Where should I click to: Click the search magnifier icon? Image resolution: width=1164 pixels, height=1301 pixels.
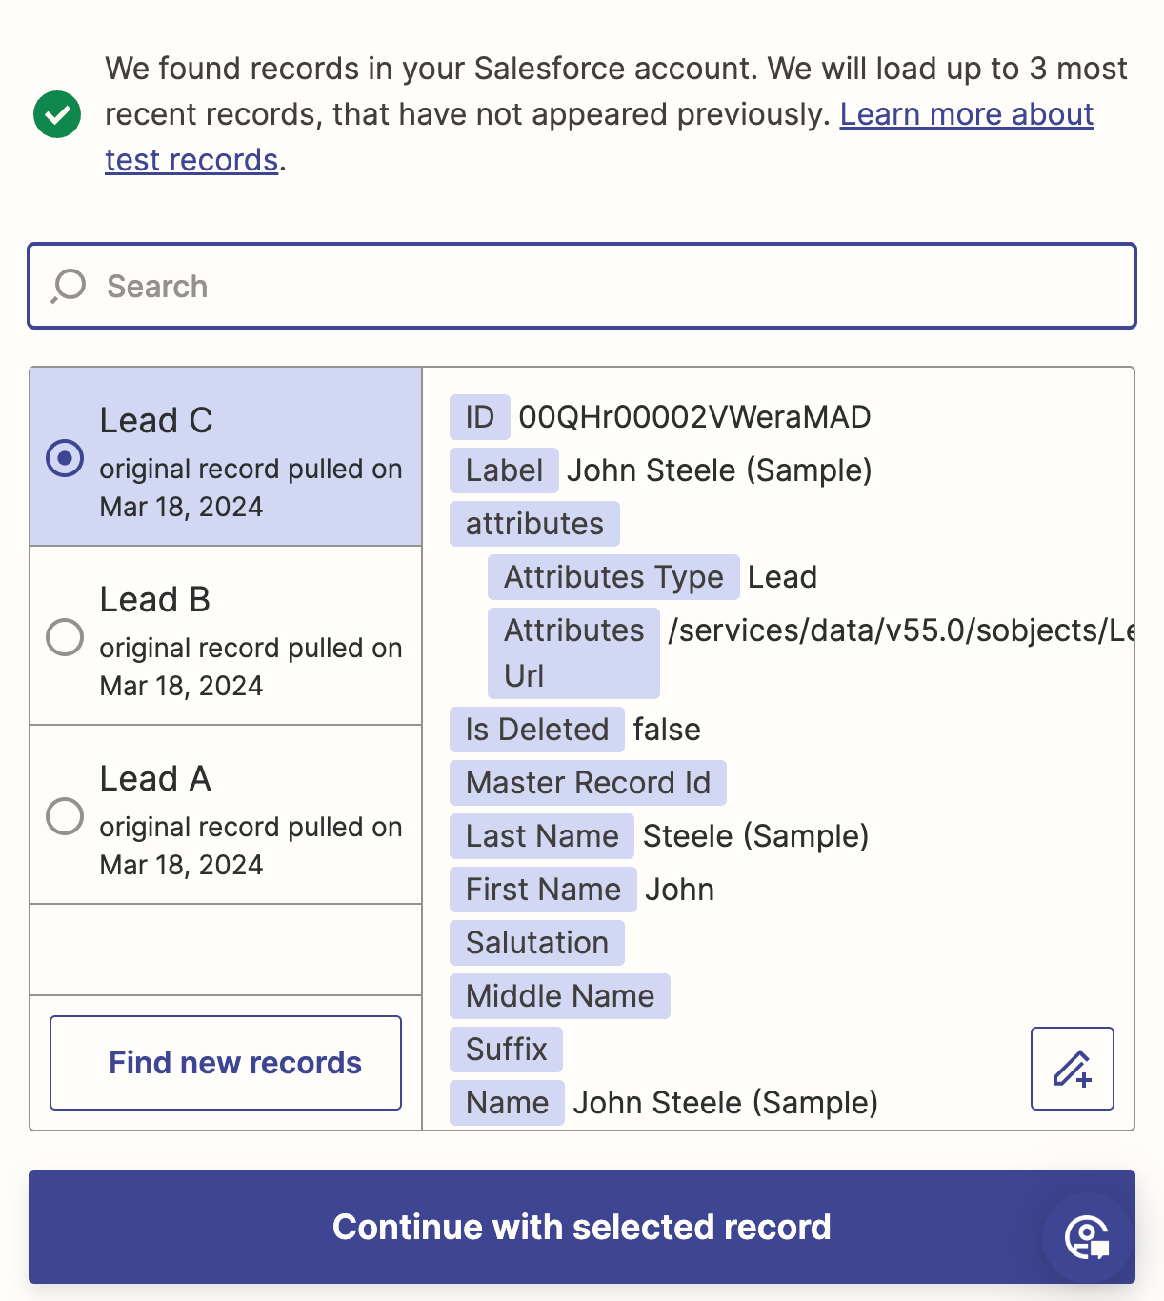tap(69, 286)
